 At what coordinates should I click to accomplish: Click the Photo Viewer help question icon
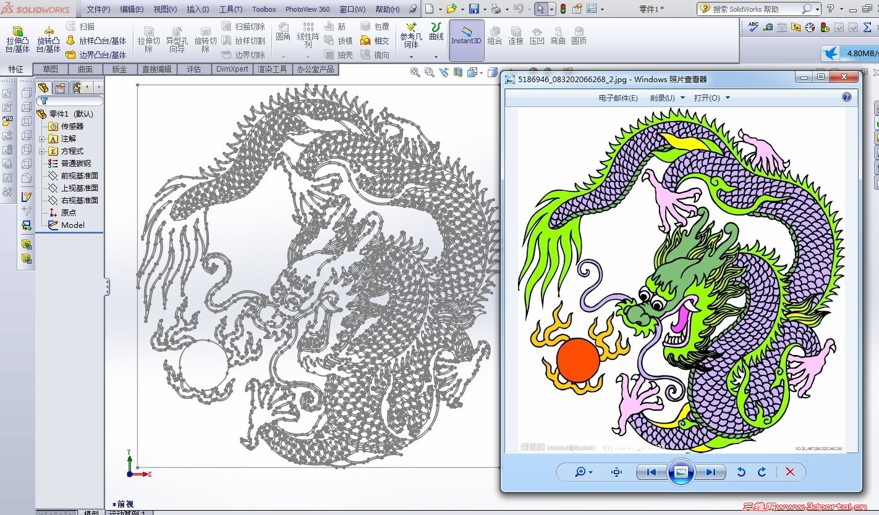pyautogui.click(x=847, y=97)
